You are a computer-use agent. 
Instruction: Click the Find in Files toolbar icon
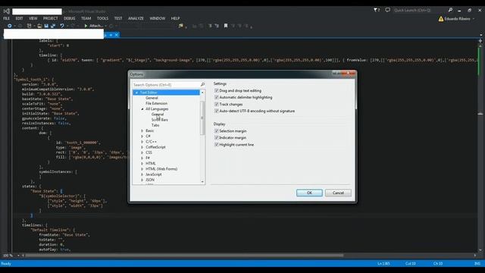coord(180,26)
